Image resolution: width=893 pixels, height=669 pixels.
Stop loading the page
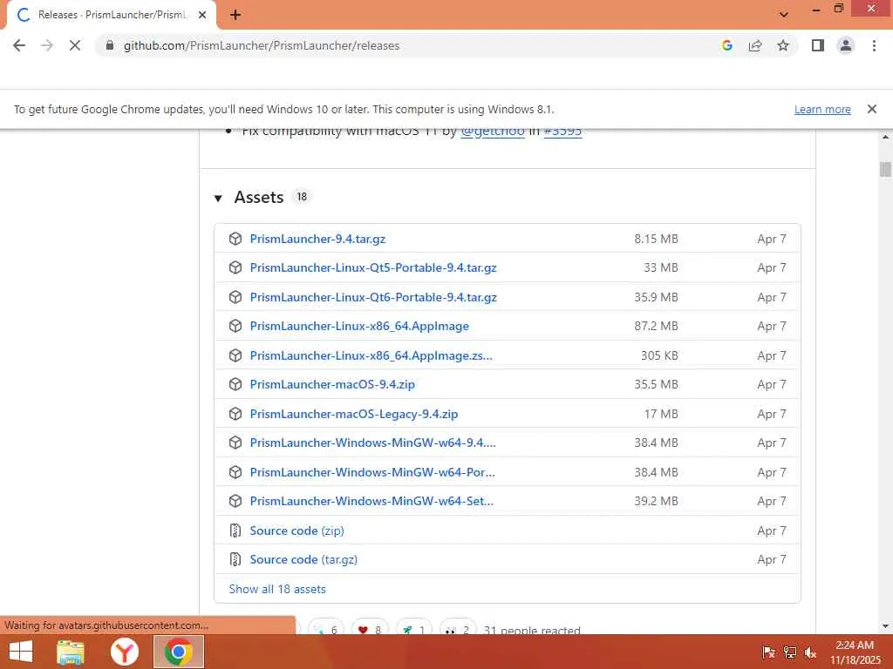point(75,45)
